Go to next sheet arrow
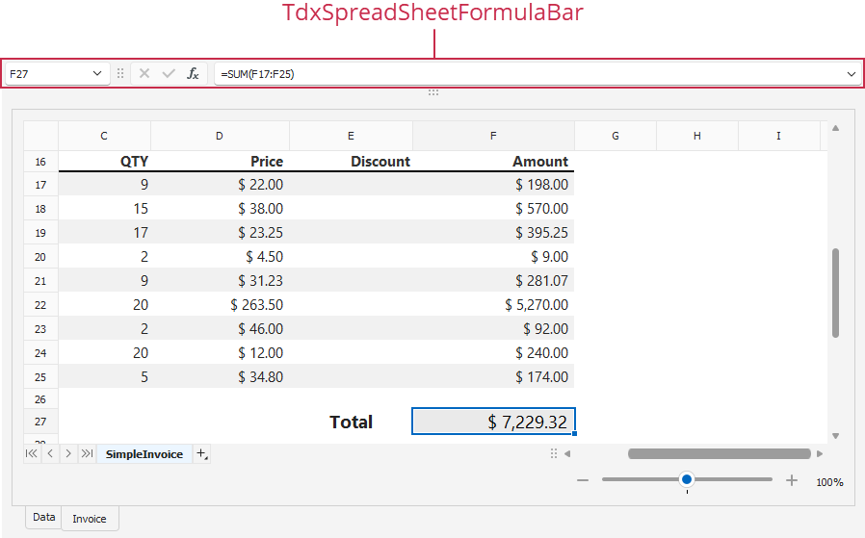Screen dimensions: 865x538 68,453
